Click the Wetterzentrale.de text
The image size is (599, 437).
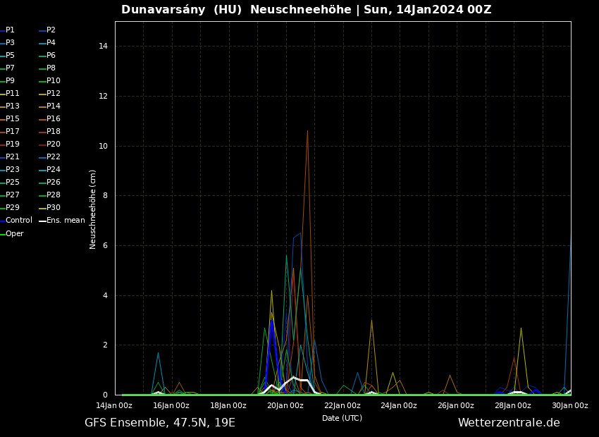[x=509, y=423]
